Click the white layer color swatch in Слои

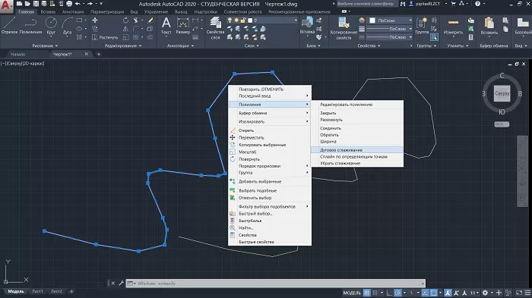tap(250, 20)
